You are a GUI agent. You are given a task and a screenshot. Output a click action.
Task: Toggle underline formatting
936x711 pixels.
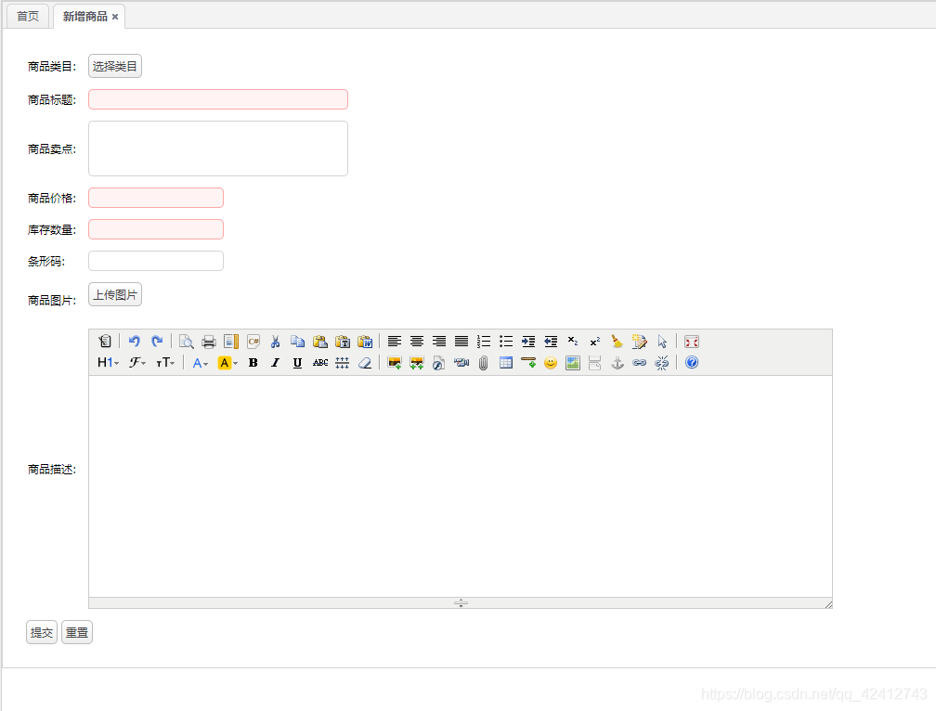297,363
